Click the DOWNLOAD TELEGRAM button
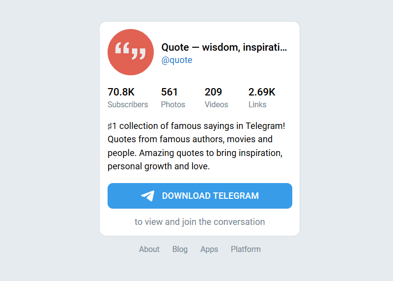Viewport: 393px width, 281px height. [200, 196]
